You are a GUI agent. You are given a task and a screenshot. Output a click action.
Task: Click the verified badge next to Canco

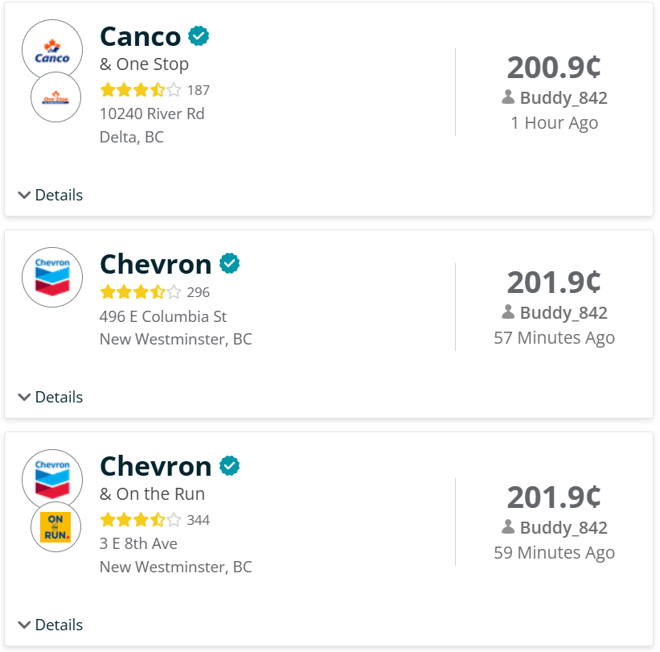pos(199,36)
